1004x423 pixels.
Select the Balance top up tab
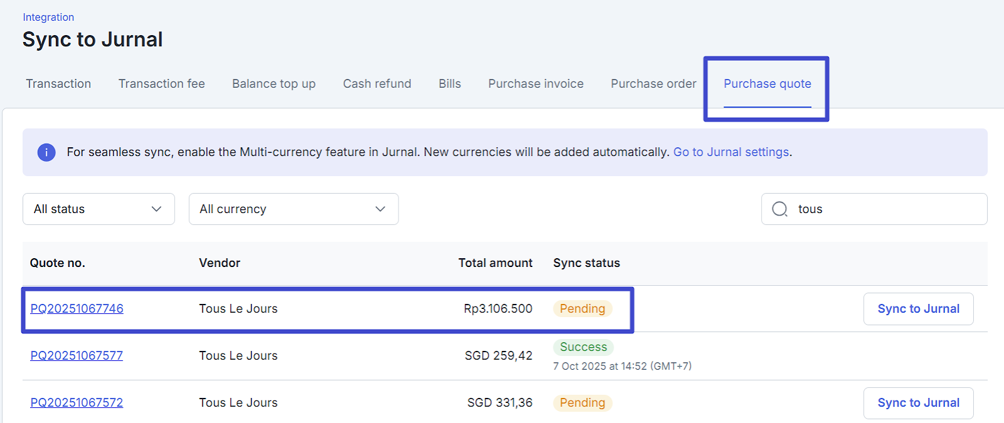[274, 84]
